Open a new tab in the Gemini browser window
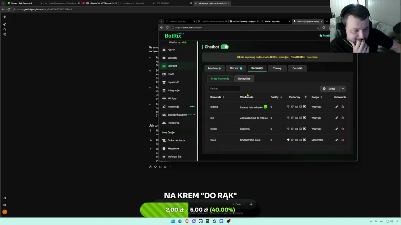The image size is (401, 225). pos(234,3)
